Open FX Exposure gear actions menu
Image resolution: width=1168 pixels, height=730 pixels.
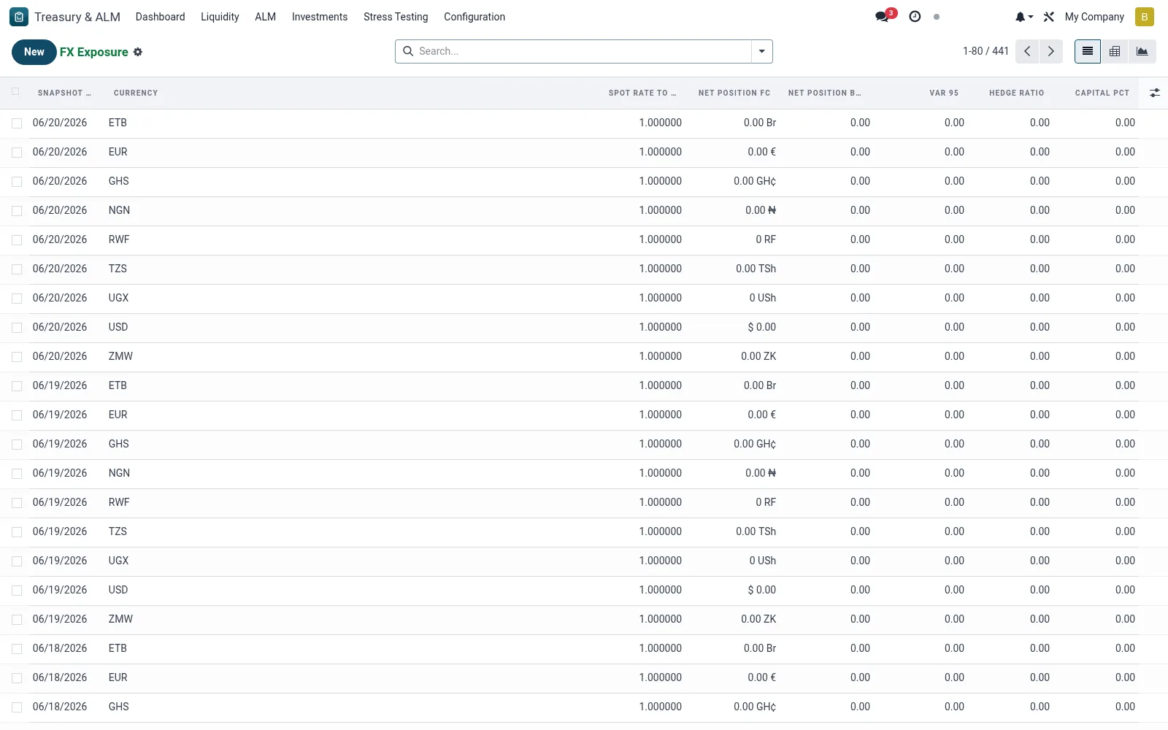tap(138, 52)
